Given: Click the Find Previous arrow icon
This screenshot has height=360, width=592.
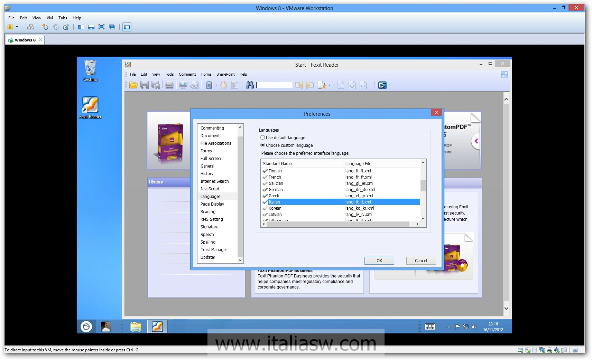Looking at the screenshot, I should (x=299, y=85).
